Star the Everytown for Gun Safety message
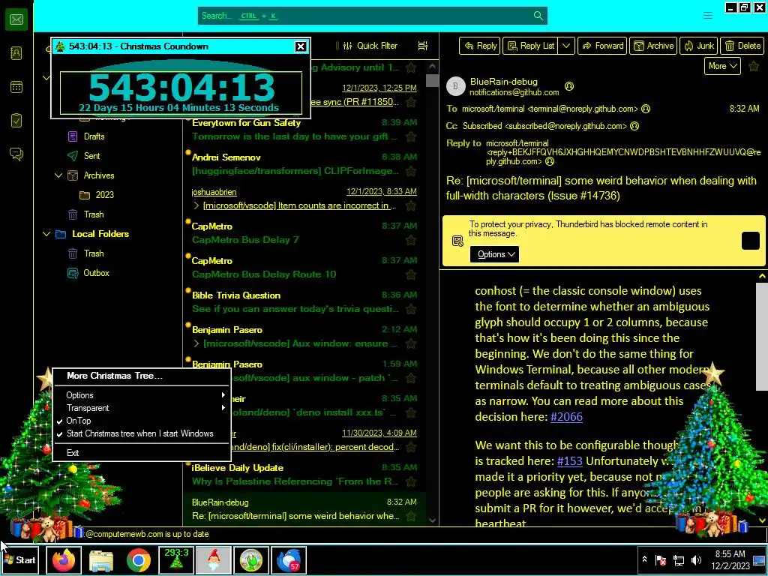768x576 pixels. tap(411, 136)
